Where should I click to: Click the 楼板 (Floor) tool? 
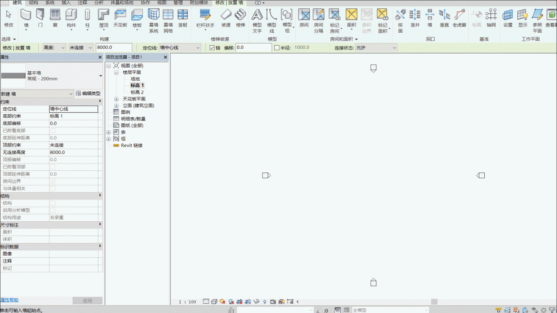point(137,18)
